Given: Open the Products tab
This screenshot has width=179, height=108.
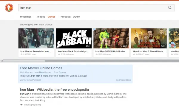Looking at the screenshot, I should (66, 17).
